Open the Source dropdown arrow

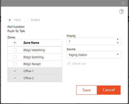(118, 54)
